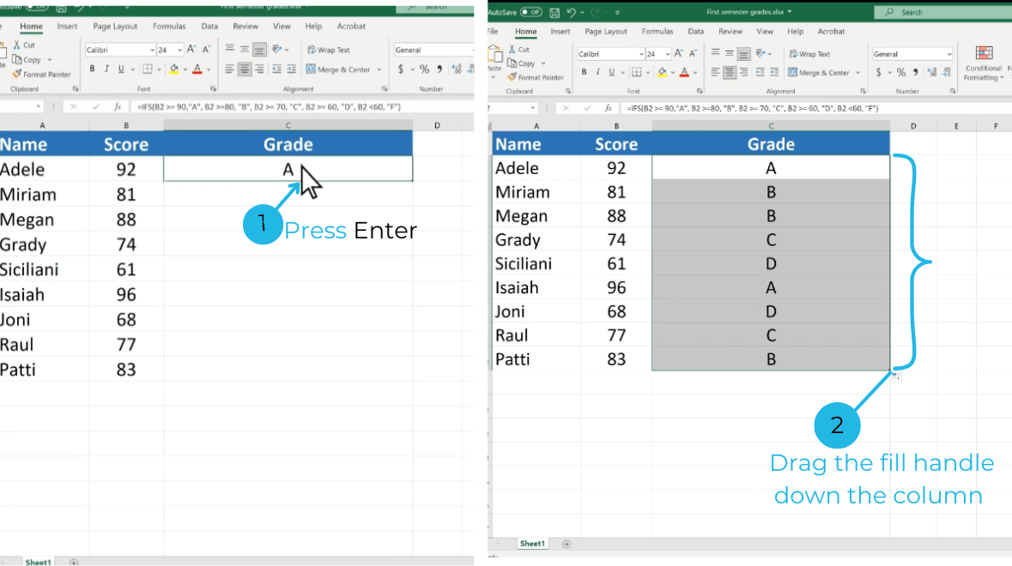Open the font size dropdown

click(668, 54)
